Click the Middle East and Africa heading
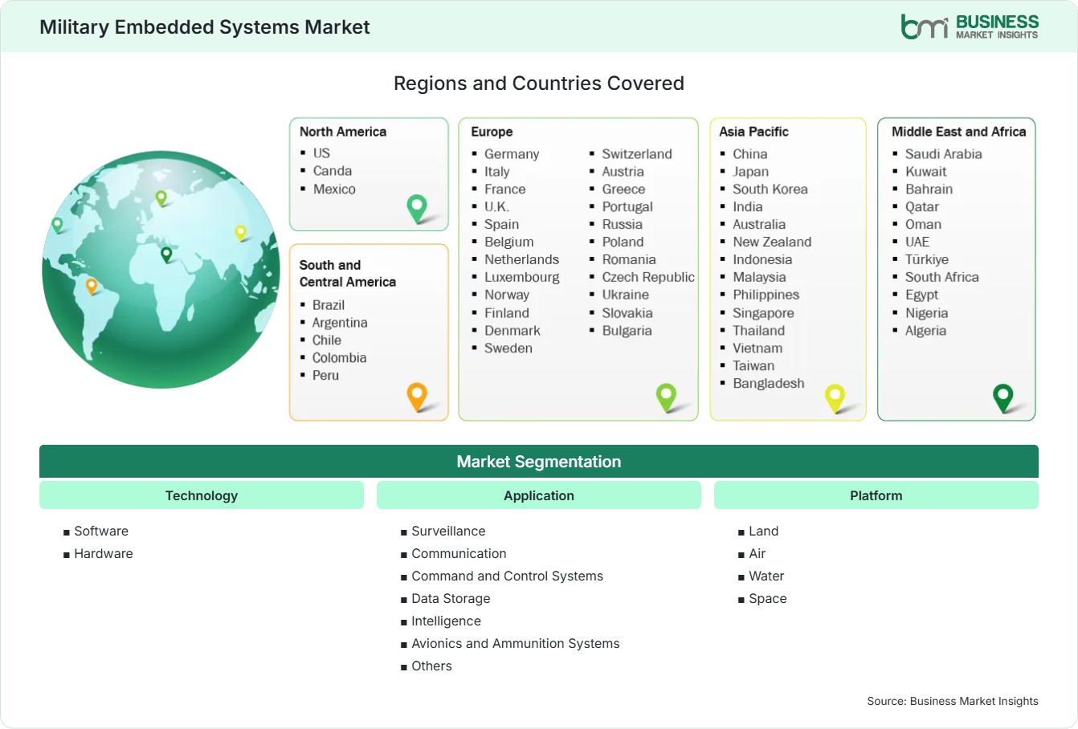Image resolution: width=1078 pixels, height=729 pixels. pyautogui.click(x=959, y=132)
